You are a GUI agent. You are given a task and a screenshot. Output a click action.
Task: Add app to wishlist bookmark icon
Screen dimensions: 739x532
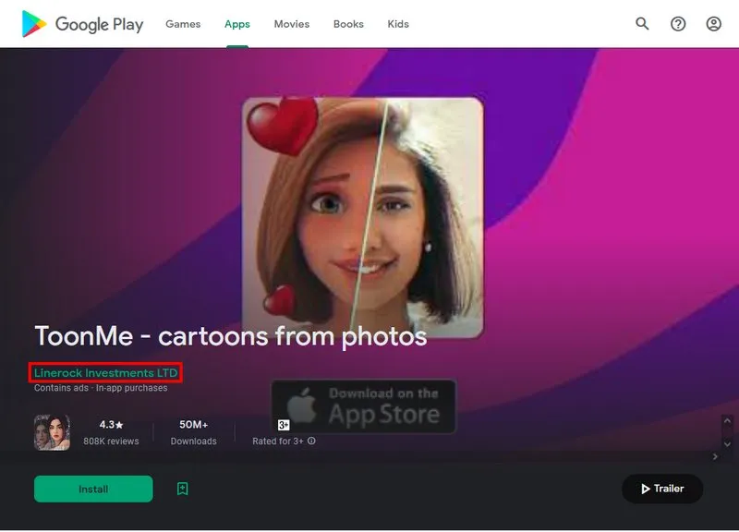182,489
